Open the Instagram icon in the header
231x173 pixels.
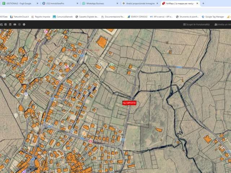click(19, 25)
